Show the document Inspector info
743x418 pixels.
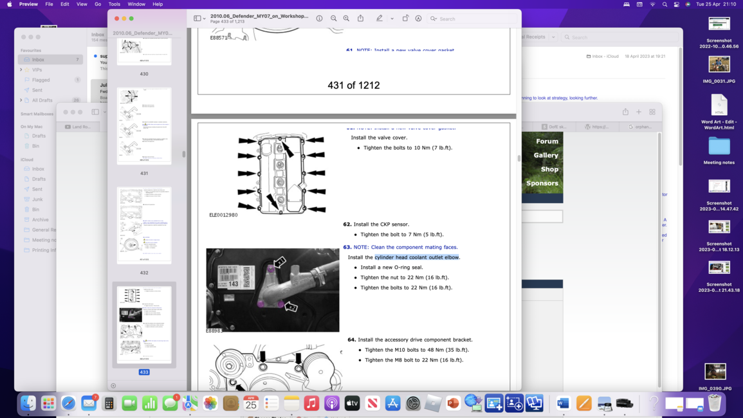pyautogui.click(x=319, y=19)
